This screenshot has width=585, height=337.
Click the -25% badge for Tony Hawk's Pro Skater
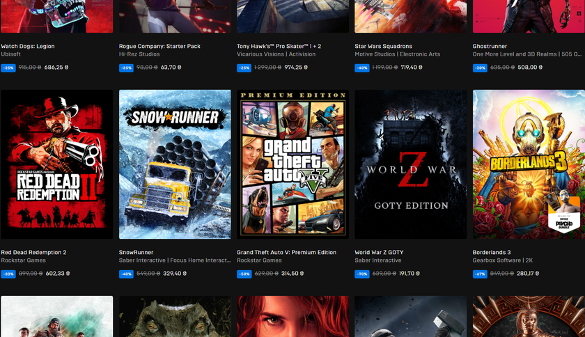(x=244, y=68)
